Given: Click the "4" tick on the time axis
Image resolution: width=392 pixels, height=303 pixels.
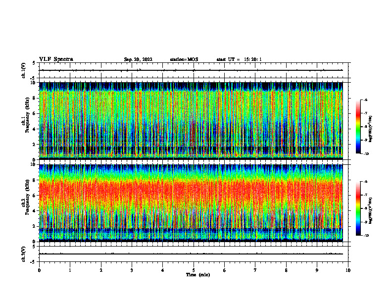Looking at the screenshot, I should tap(163, 270).
